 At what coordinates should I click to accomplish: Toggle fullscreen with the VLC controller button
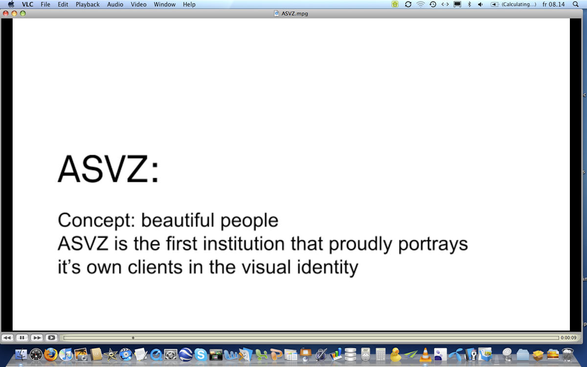(x=51, y=338)
